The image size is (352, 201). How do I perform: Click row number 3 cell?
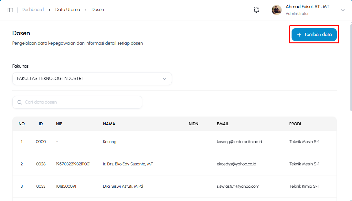22,186
